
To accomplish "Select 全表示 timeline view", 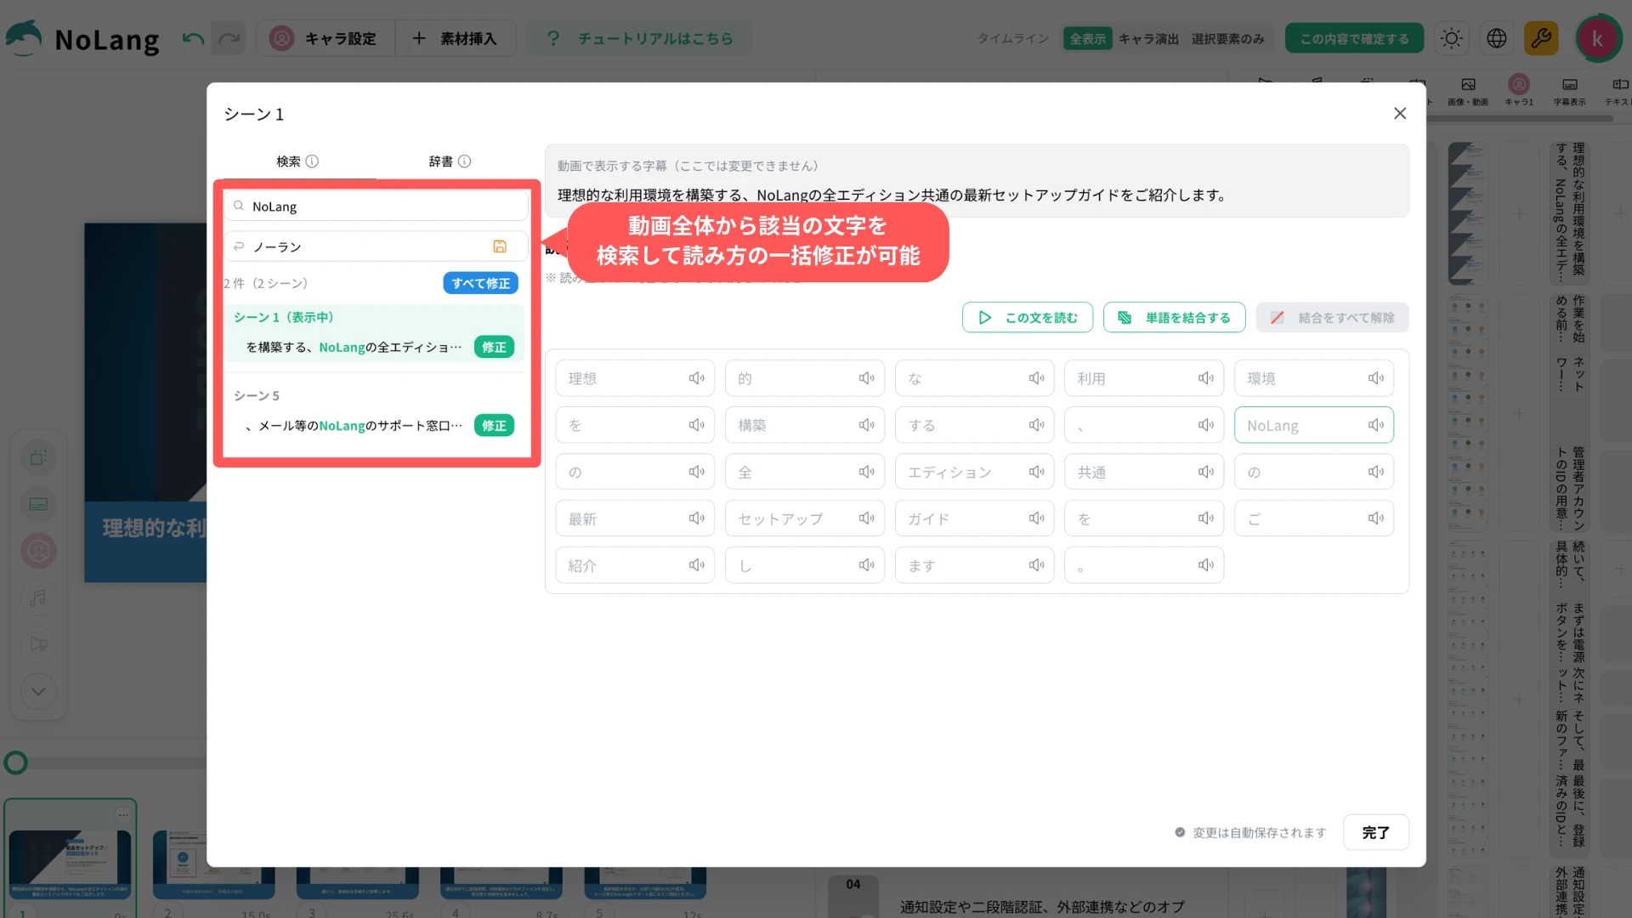I will click(1087, 39).
